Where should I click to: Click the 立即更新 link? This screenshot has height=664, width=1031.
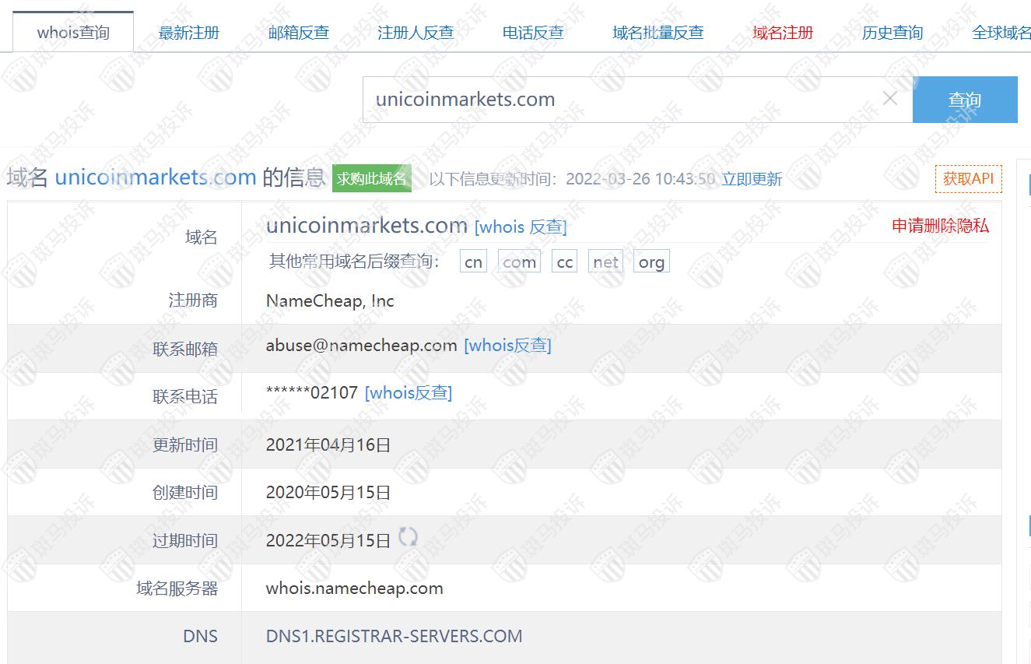[x=752, y=179]
